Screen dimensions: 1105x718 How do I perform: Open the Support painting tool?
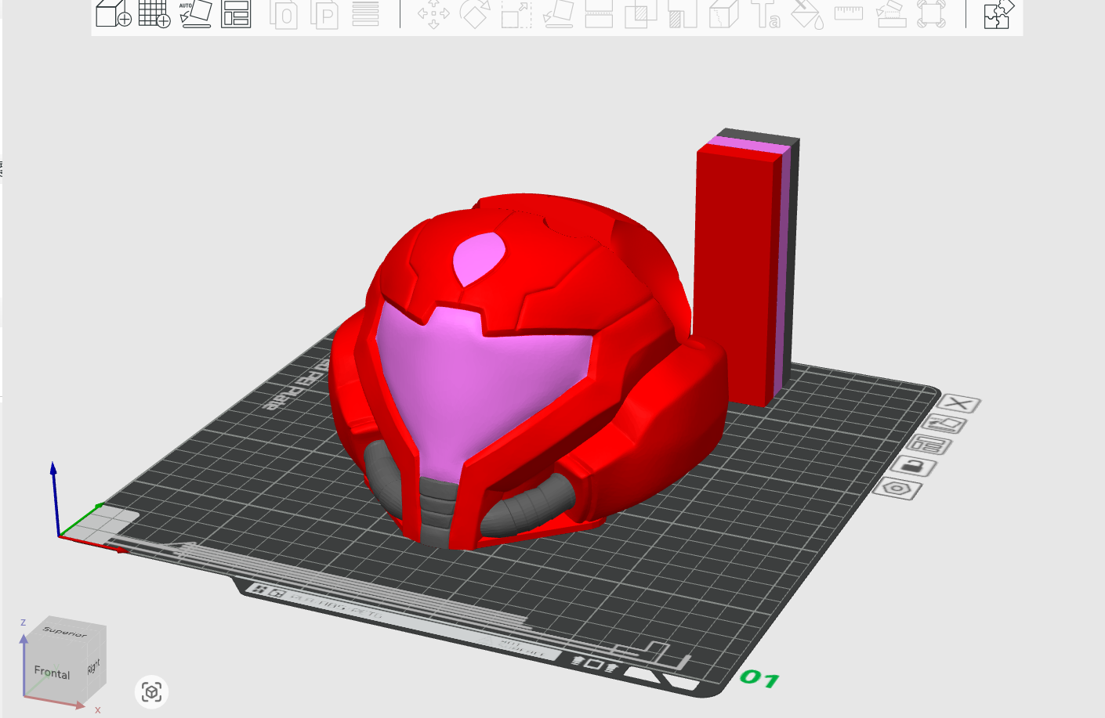tap(682, 13)
